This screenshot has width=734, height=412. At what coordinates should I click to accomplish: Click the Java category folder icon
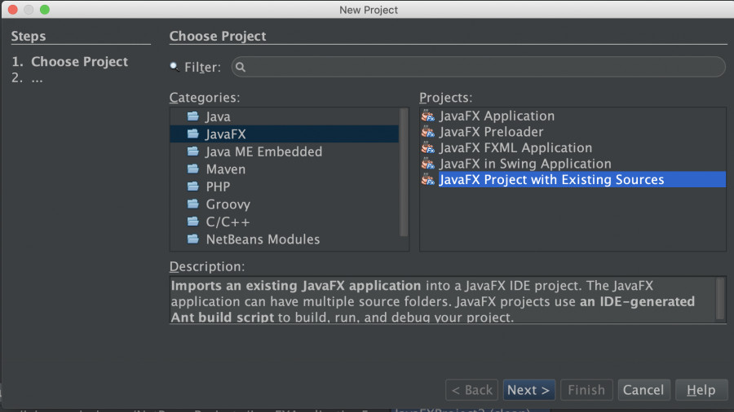pos(192,116)
